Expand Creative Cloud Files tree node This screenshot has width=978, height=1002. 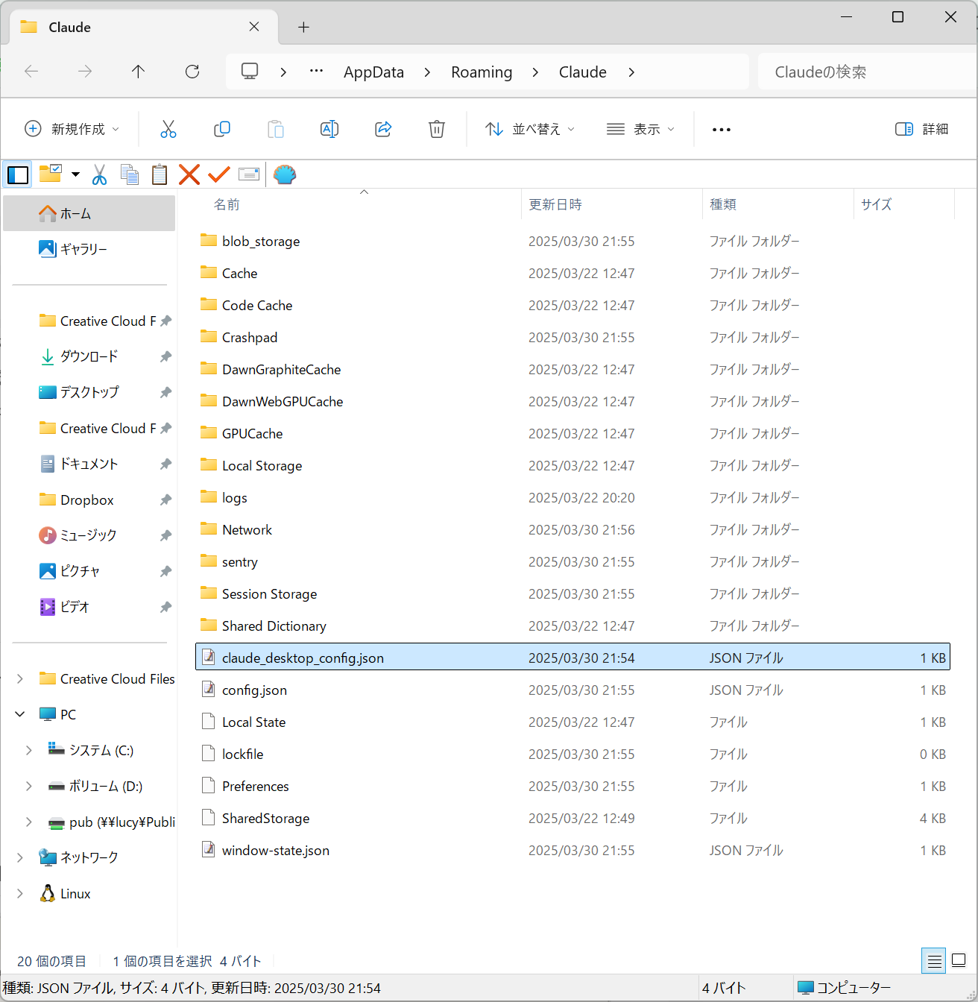[x=20, y=678]
